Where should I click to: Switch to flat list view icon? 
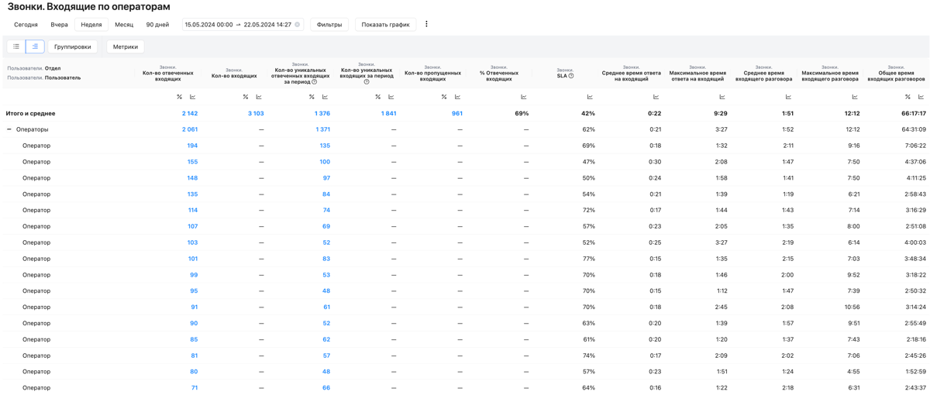(16, 46)
